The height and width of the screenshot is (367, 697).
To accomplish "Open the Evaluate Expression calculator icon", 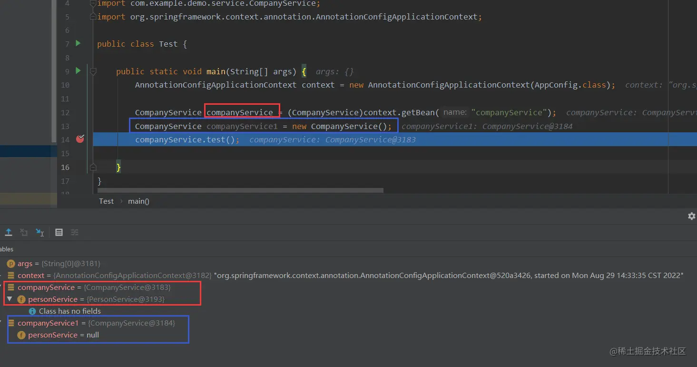I will (59, 232).
